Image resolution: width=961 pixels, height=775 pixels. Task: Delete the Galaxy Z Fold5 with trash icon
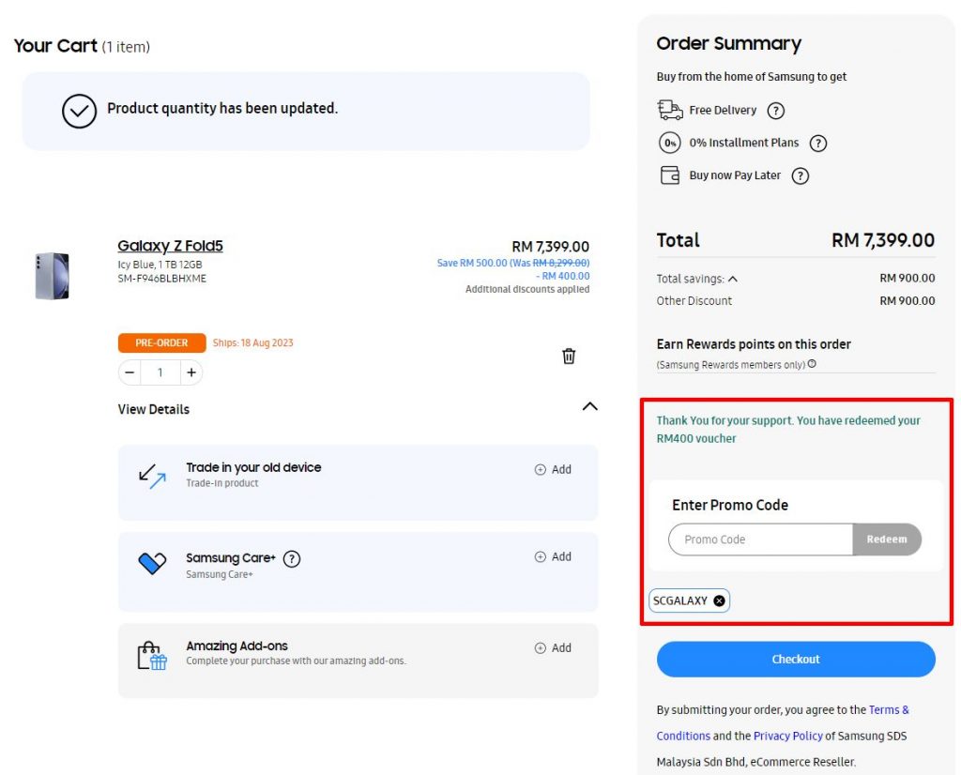coord(569,356)
